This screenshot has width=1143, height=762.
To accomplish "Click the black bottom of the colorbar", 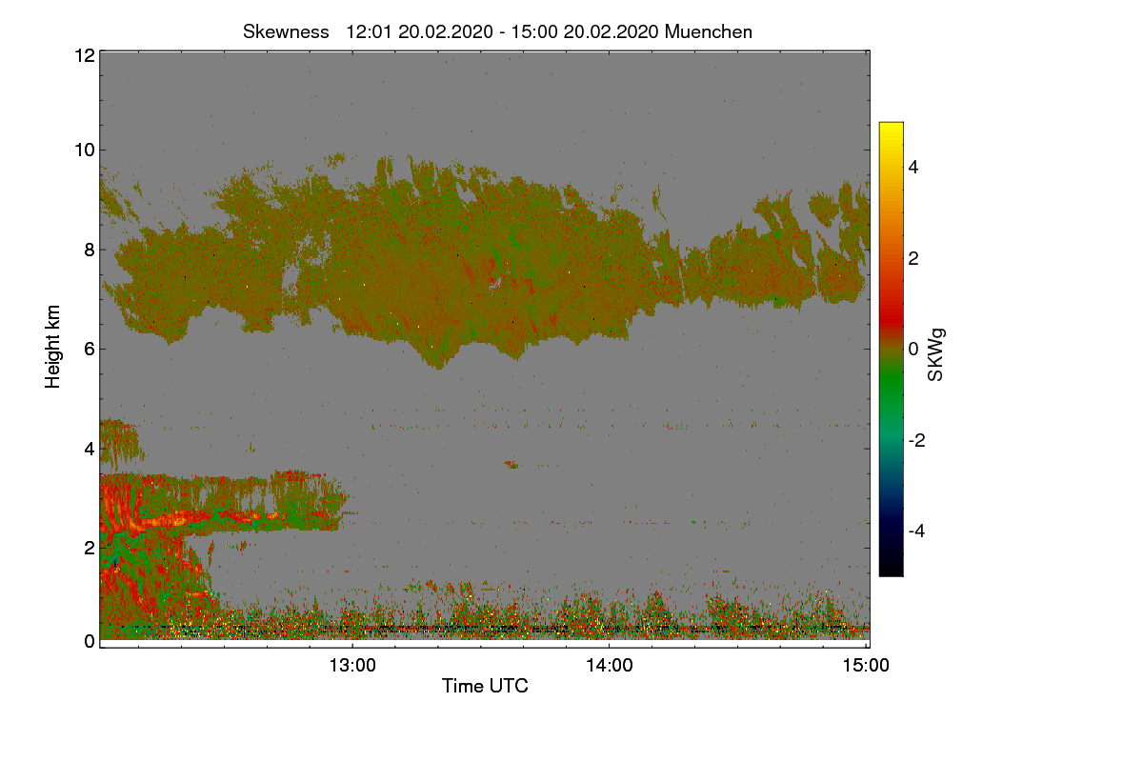I will point(891,569).
